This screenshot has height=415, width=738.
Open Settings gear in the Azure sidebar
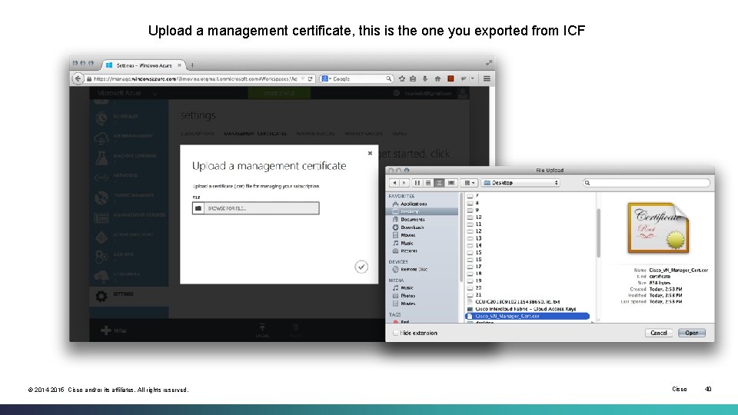[x=101, y=296]
